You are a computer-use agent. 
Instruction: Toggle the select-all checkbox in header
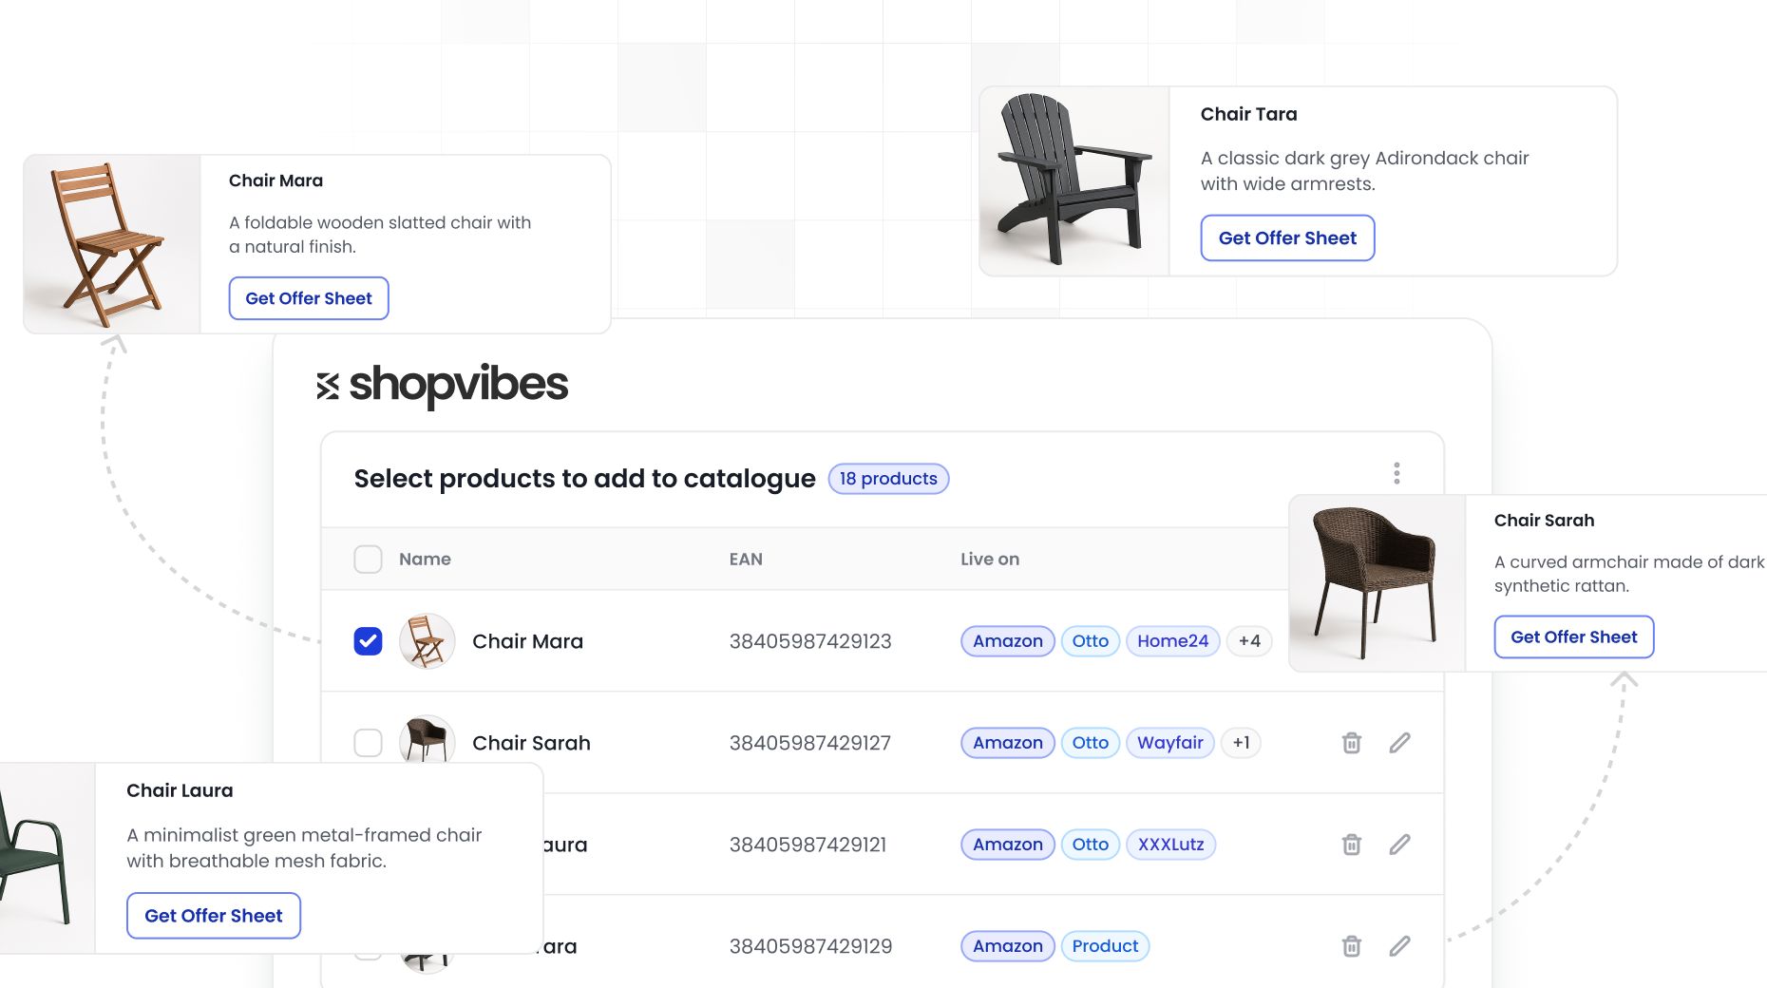[x=368, y=559]
